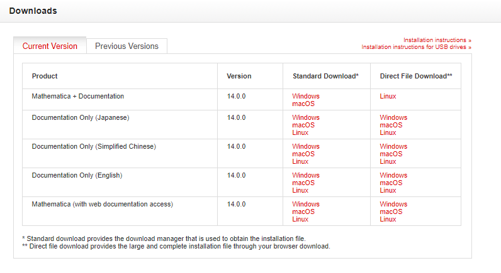The width and height of the screenshot is (501, 273).
Task: Open the Installation instructions link
Action: (x=437, y=40)
